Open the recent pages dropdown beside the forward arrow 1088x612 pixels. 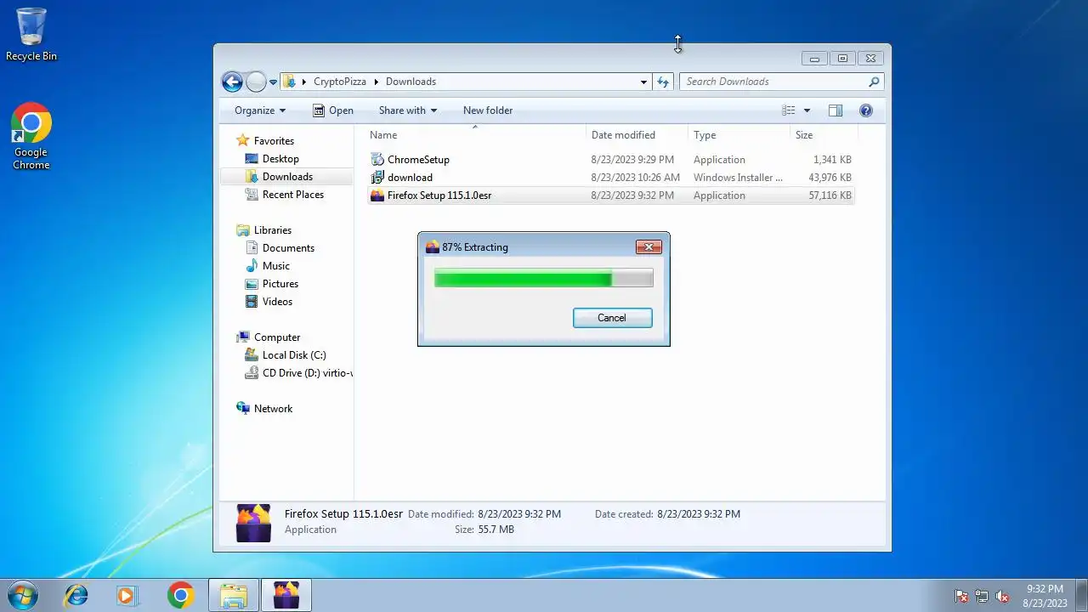pyautogui.click(x=274, y=82)
